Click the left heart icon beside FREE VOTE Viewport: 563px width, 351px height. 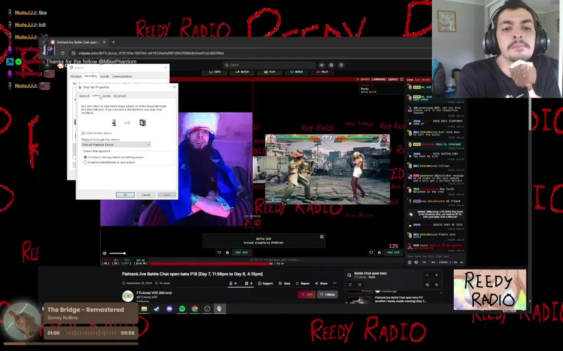point(220,253)
